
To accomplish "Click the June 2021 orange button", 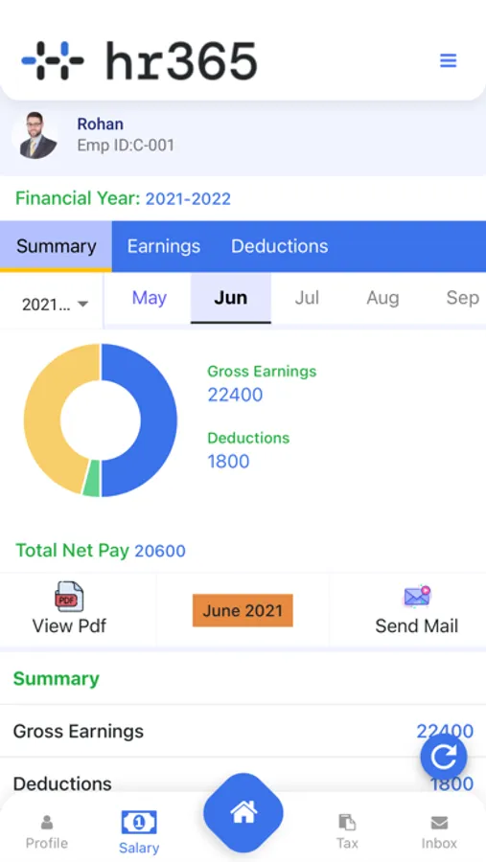I will point(243,610).
